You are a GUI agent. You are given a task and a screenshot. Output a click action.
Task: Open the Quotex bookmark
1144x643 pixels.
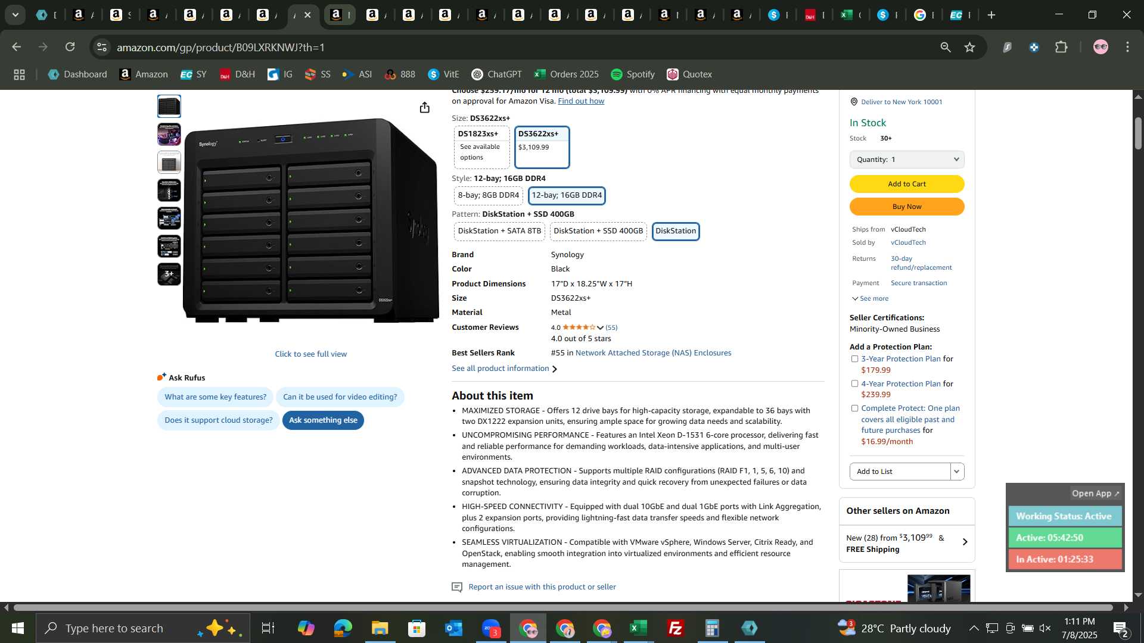[689, 74]
